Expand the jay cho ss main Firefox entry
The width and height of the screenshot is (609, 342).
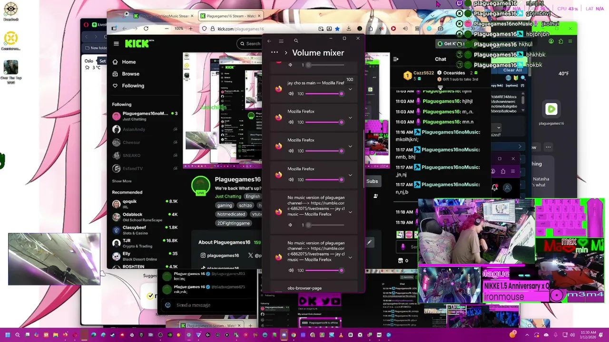pyautogui.click(x=350, y=89)
